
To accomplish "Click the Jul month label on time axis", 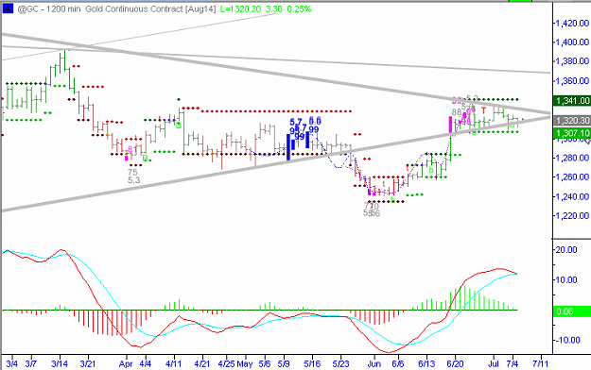I will pyautogui.click(x=494, y=364).
